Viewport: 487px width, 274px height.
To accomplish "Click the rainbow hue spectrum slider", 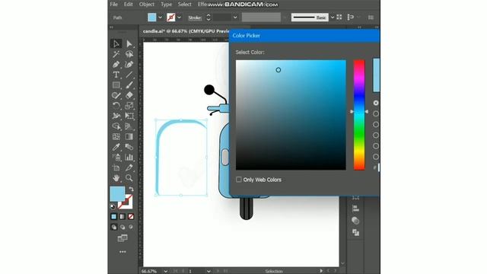I will pos(359,115).
